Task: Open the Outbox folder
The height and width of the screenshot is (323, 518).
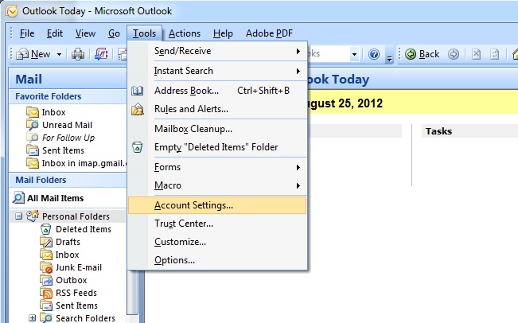Action: pos(72,280)
